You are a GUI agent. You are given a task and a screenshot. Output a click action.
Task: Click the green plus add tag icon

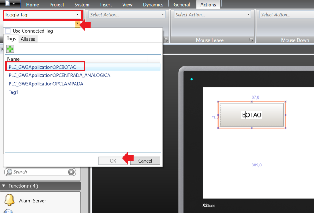coord(10,49)
